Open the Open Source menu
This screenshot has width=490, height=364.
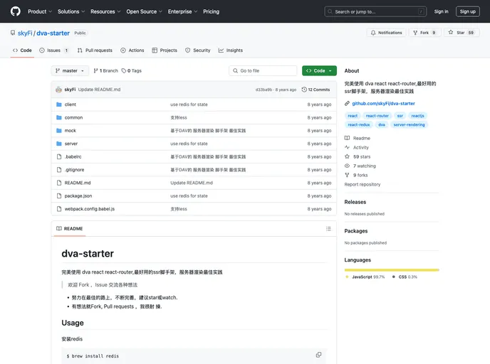[x=144, y=11]
